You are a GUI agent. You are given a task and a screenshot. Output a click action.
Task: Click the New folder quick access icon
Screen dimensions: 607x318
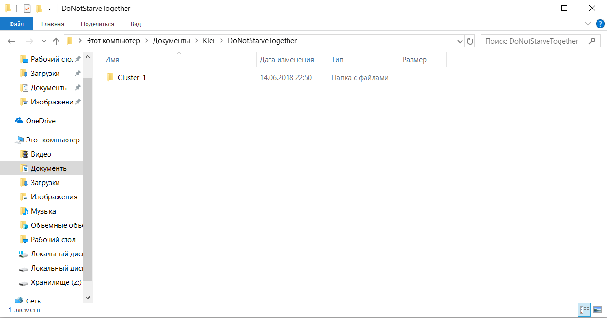tap(39, 9)
